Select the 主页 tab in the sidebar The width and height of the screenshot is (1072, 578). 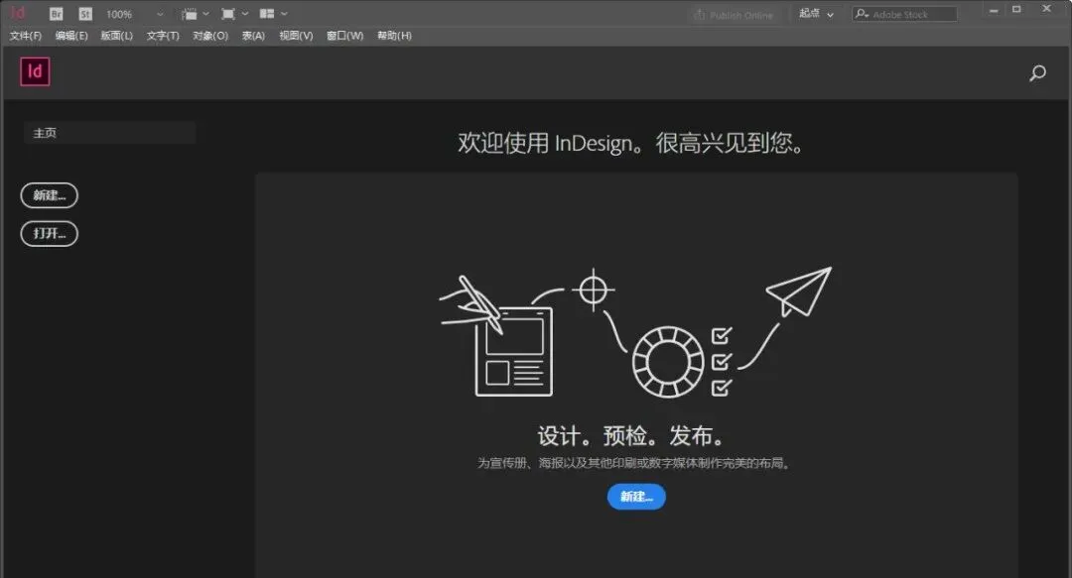tap(109, 133)
